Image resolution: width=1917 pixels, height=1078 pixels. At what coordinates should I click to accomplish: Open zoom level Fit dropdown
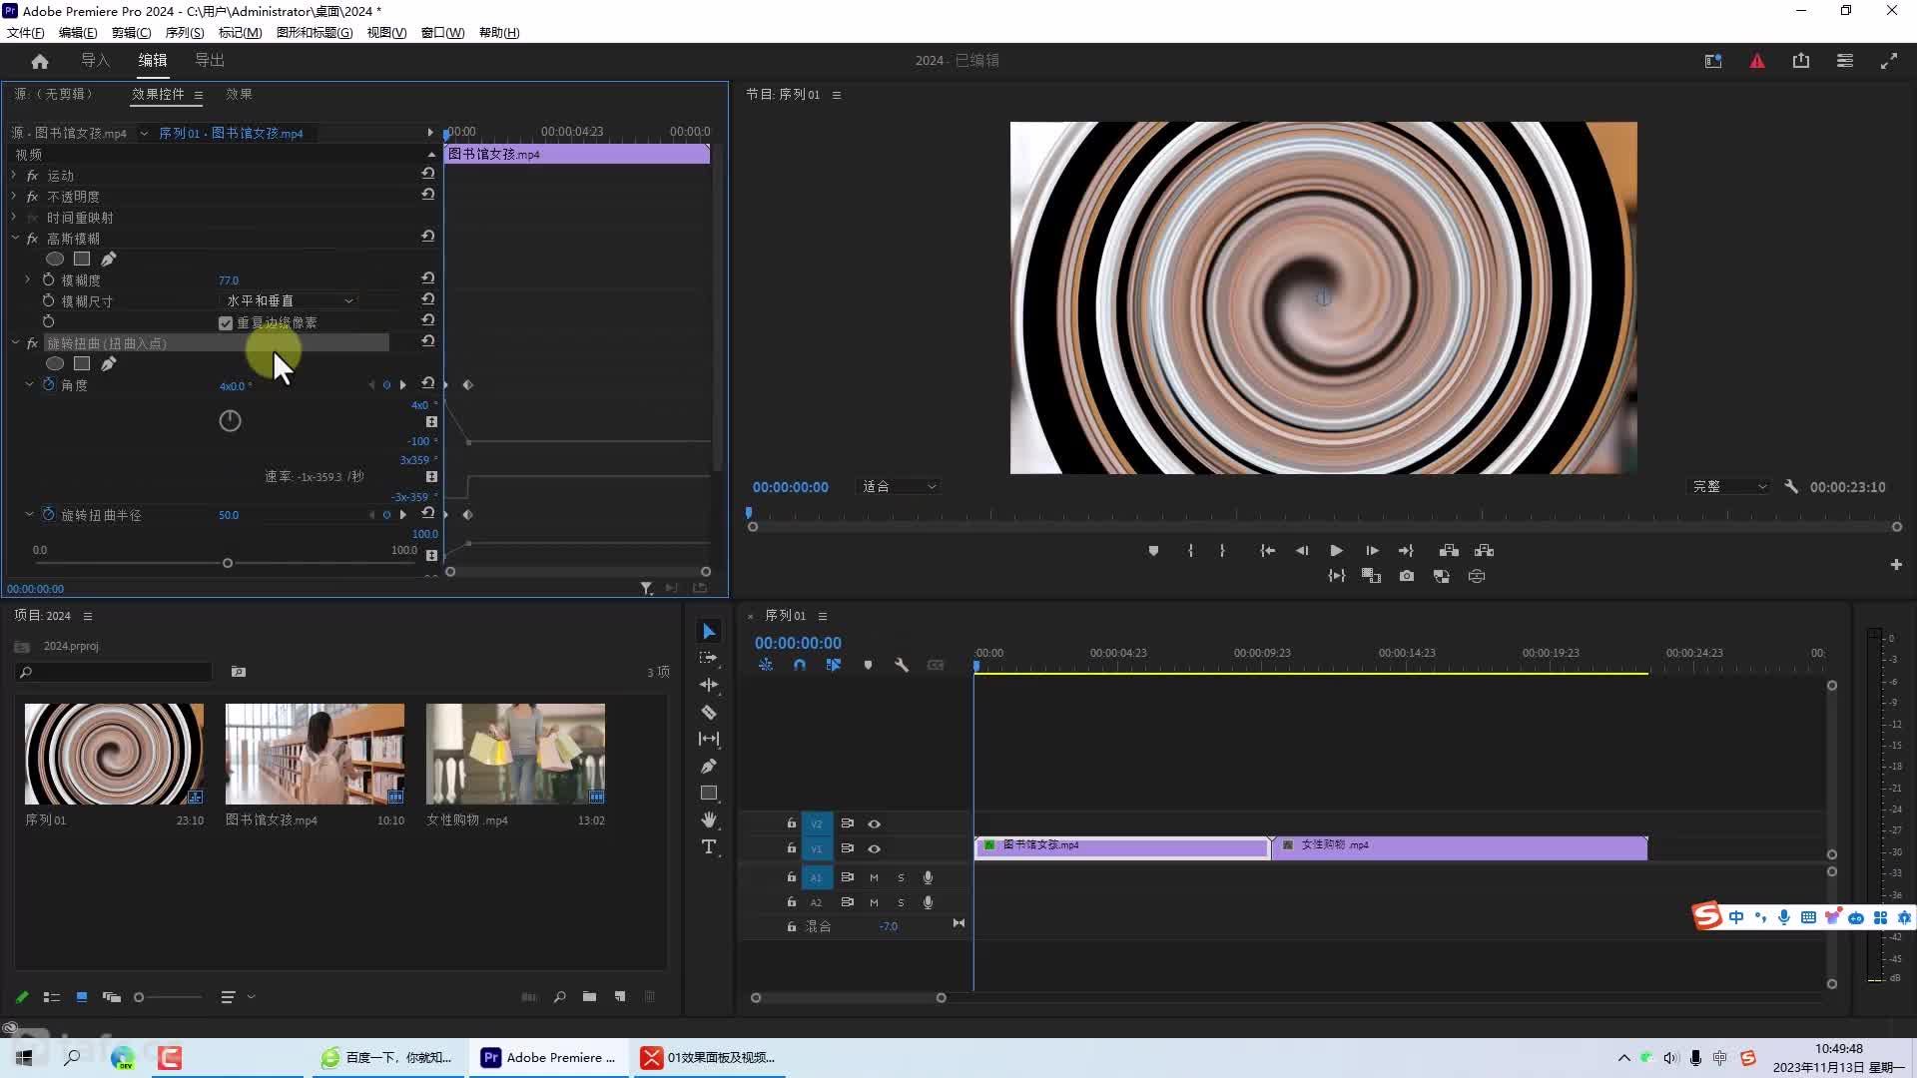tap(899, 486)
